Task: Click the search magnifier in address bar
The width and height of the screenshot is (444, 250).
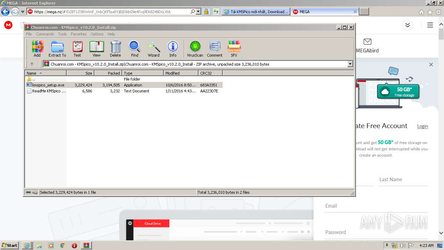Action: [x=193, y=11]
